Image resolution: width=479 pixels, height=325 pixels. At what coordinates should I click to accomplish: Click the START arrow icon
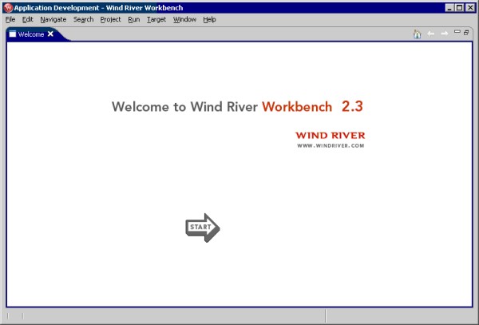pyautogui.click(x=202, y=228)
